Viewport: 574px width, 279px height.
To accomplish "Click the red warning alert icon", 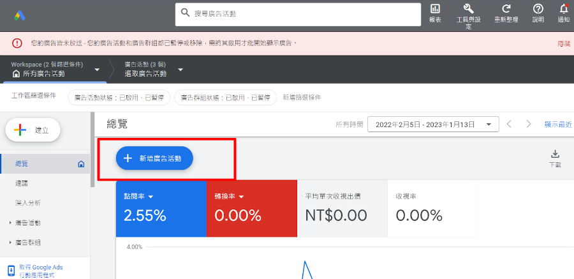I will [x=17, y=43].
